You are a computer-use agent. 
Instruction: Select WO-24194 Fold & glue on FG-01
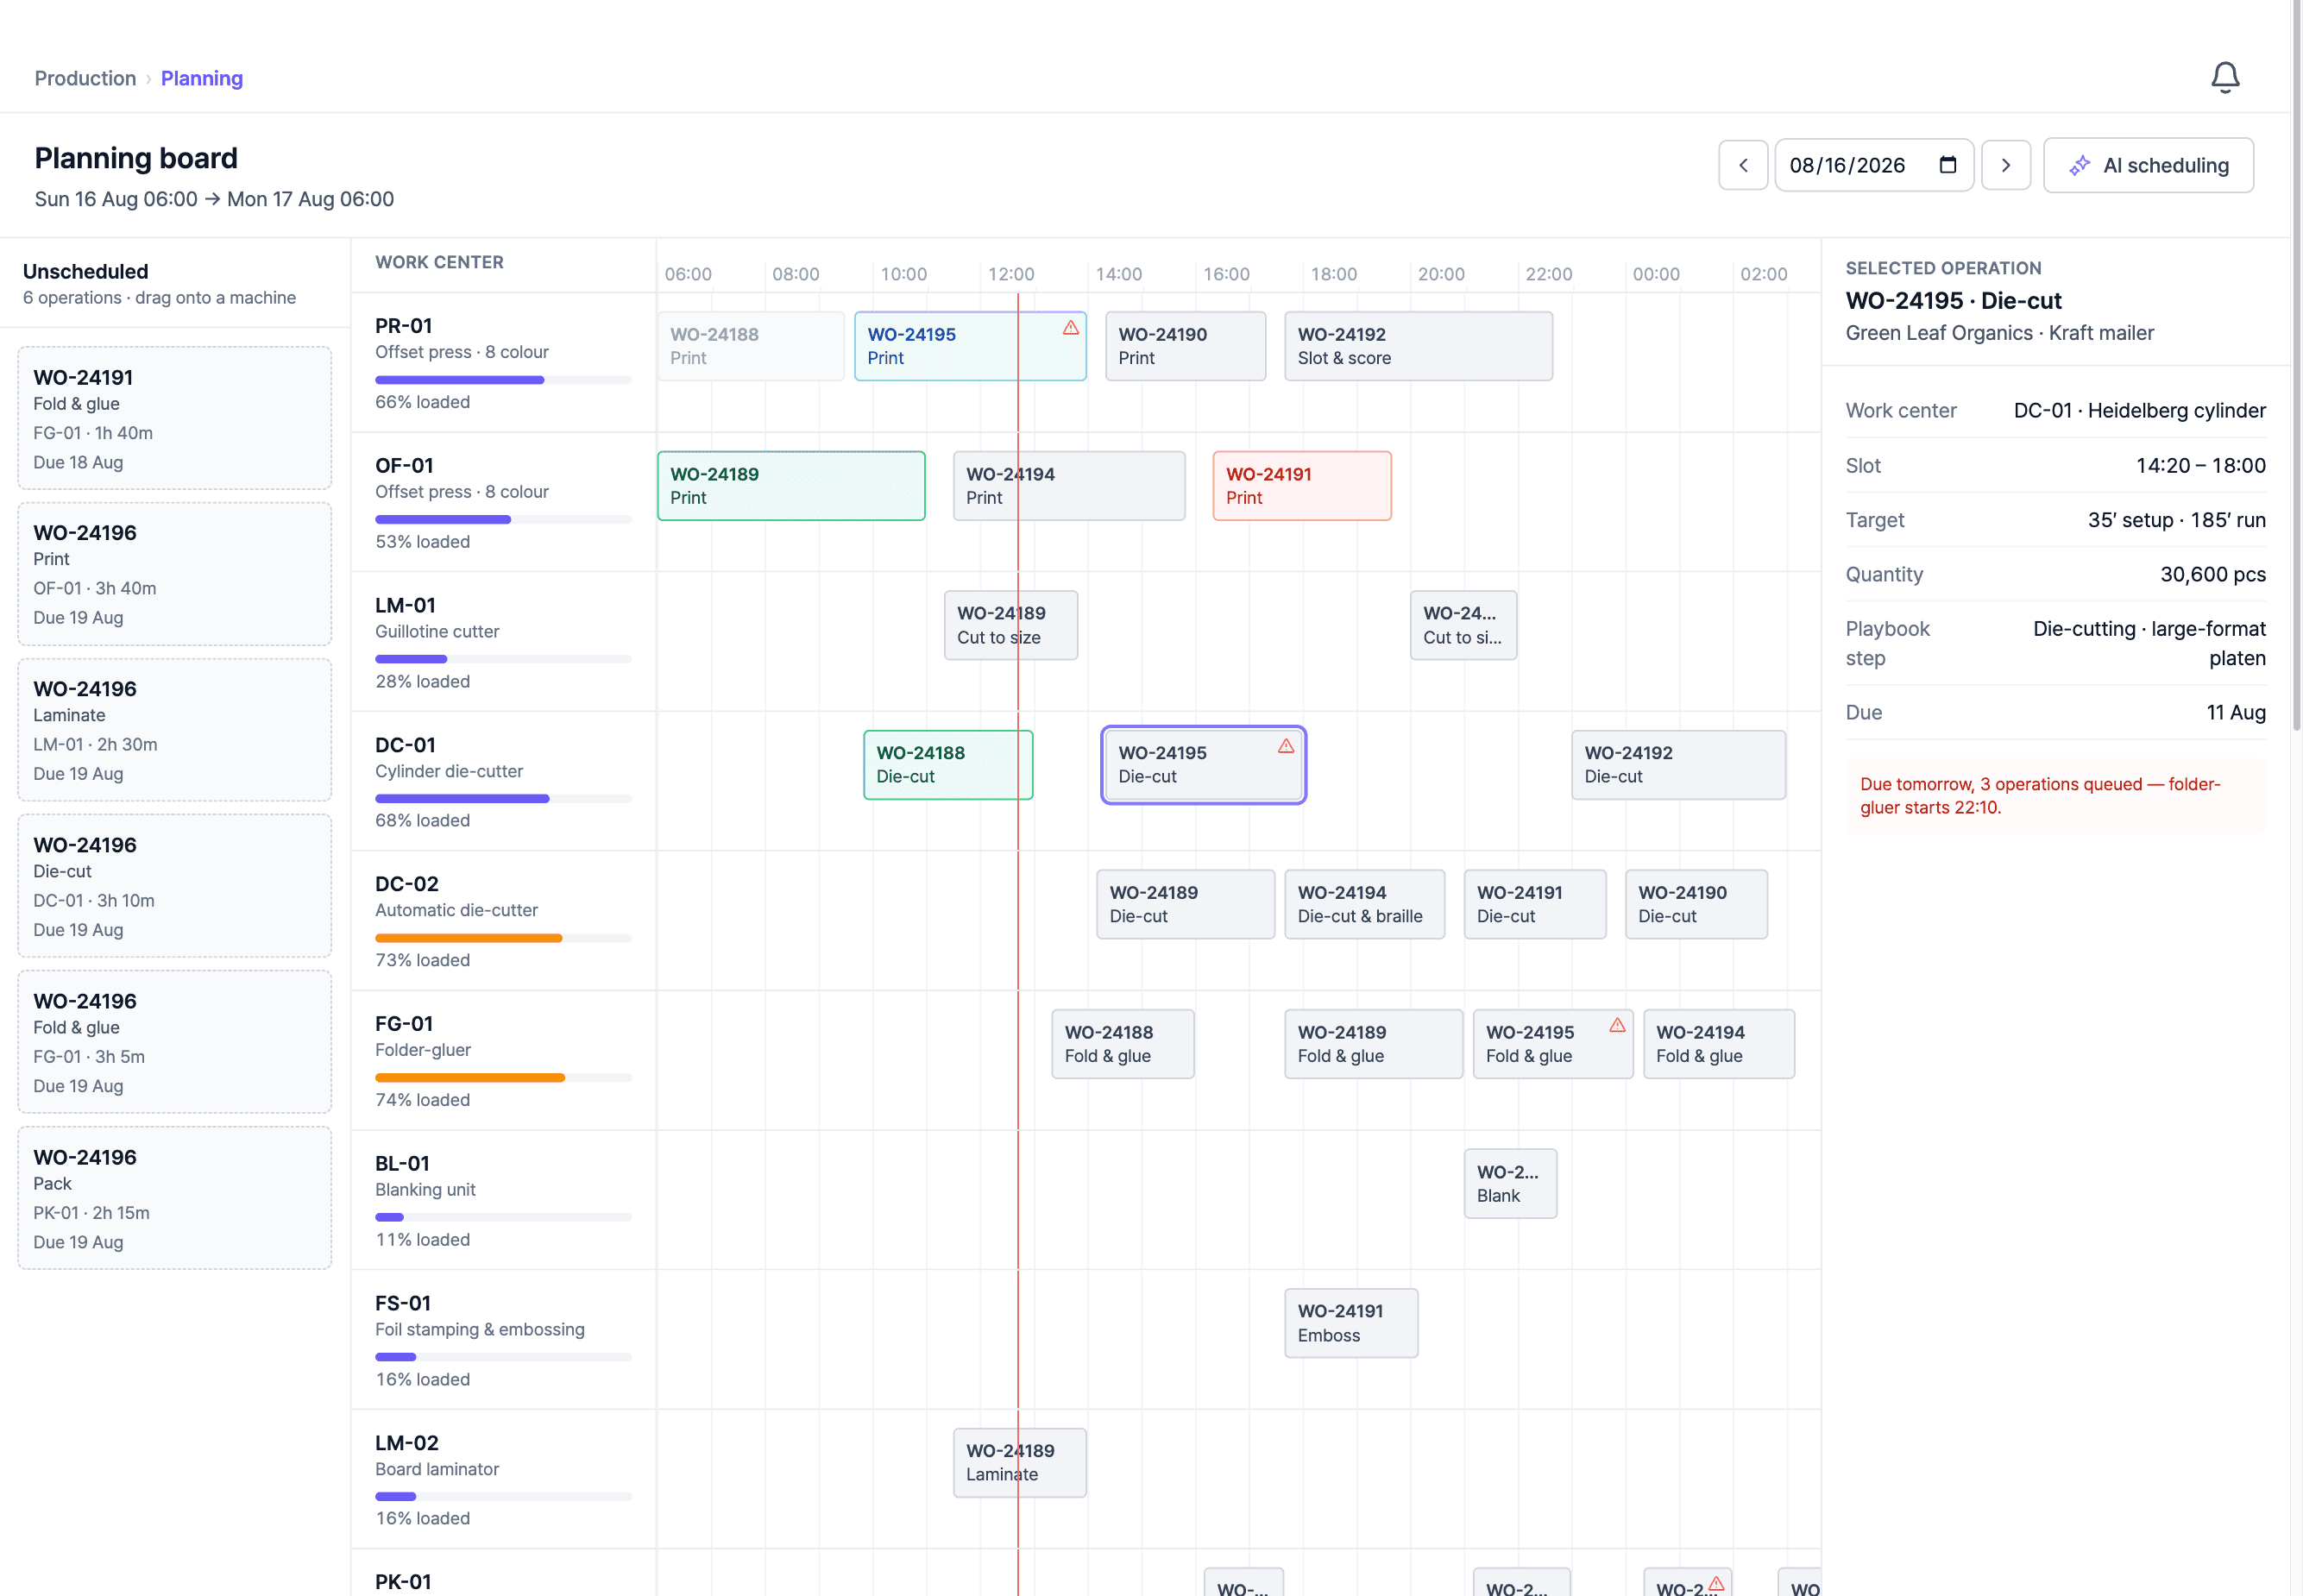tap(1719, 1044)
